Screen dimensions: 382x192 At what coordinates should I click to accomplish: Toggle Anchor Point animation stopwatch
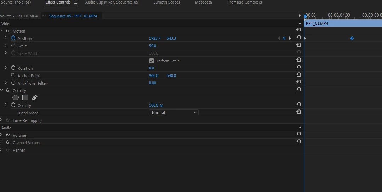13,75
